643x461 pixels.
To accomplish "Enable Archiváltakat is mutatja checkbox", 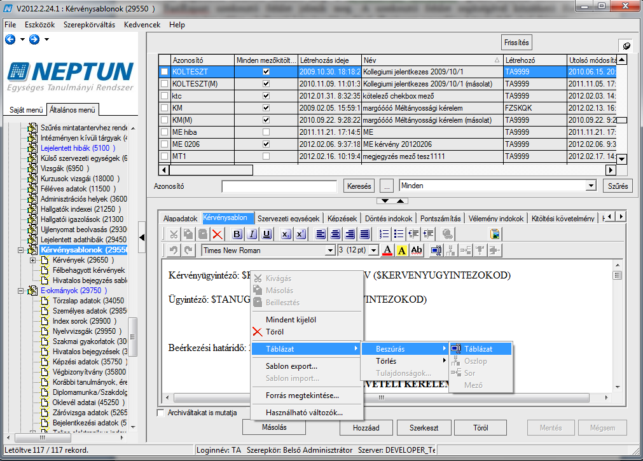I will click(x=161, y=413).
